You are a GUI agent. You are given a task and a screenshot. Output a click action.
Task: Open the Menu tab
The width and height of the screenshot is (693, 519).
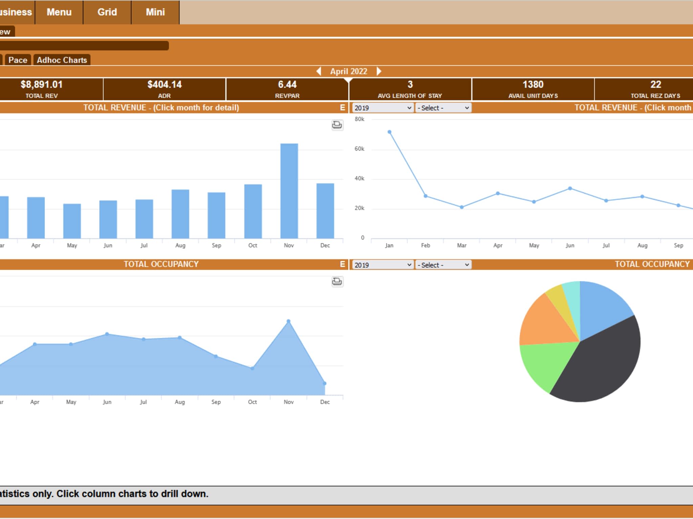(59, 12)
